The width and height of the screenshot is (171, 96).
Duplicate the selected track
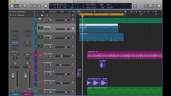pos(42,15)
